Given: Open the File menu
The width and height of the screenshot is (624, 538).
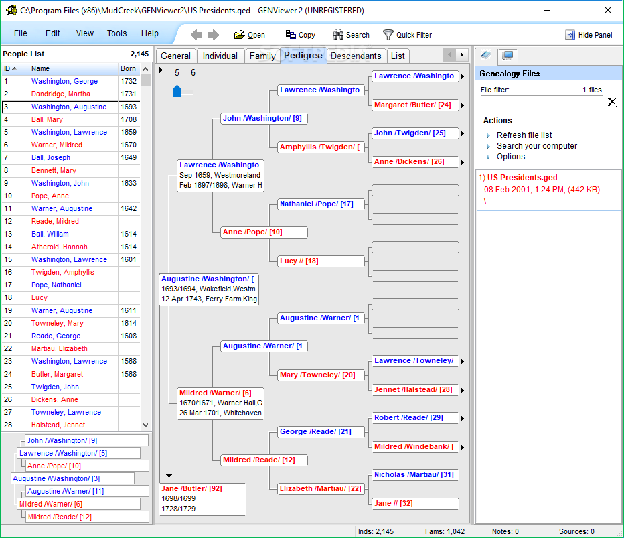Looking at the screenshot, I should click(x=21, y=33).
